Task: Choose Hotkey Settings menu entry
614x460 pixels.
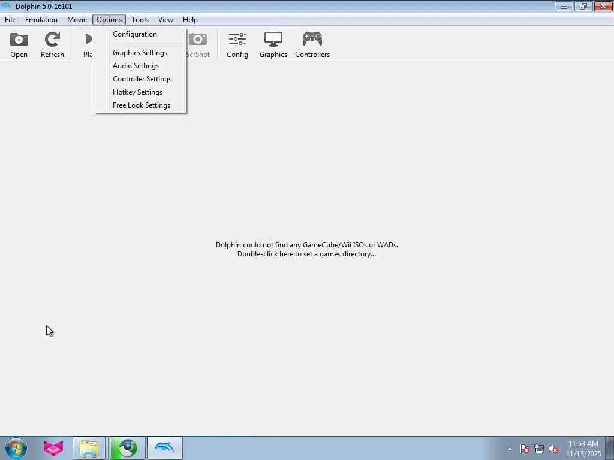Action: click(139, 92)
